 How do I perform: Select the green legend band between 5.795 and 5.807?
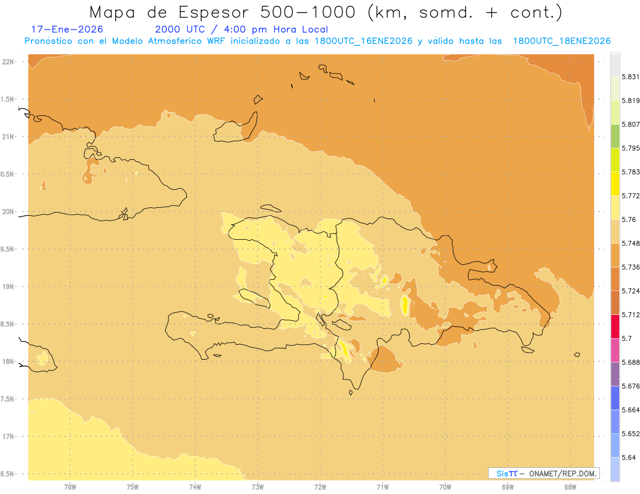tap(615, 136)
